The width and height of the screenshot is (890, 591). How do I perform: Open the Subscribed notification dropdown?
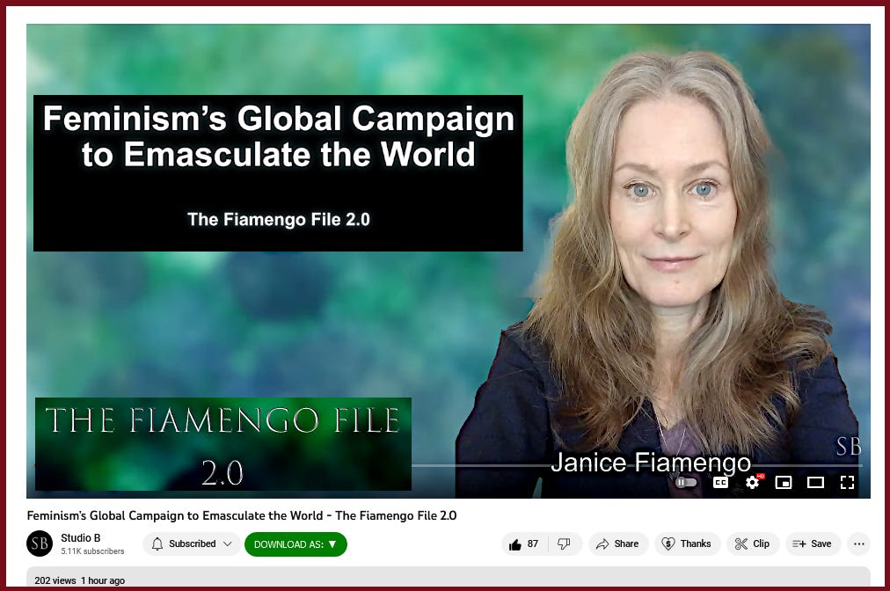193,544
